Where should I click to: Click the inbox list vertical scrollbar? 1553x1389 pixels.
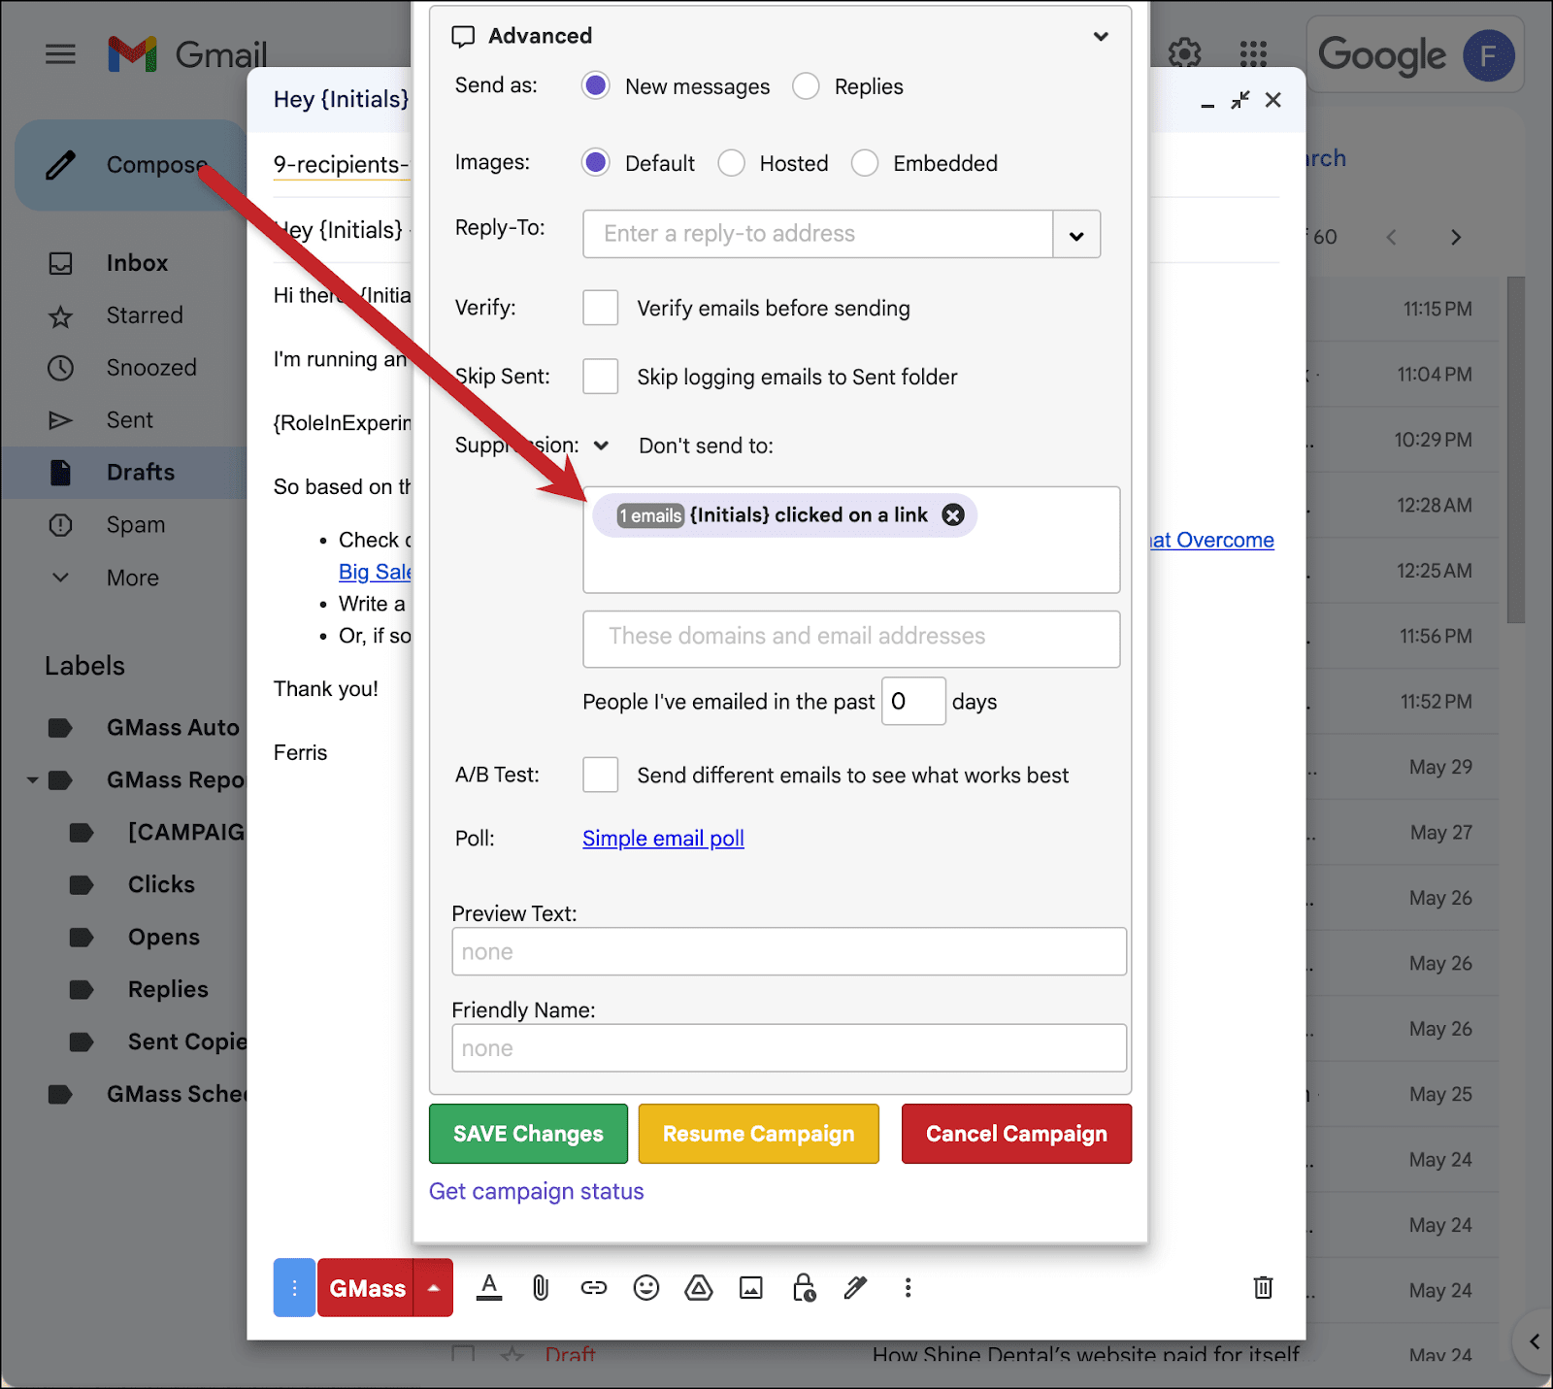pyautogui.click(x=1516, y=450)
